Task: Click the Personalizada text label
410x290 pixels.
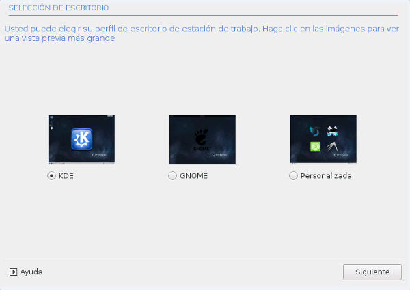Action: click(x=326, y=176)
